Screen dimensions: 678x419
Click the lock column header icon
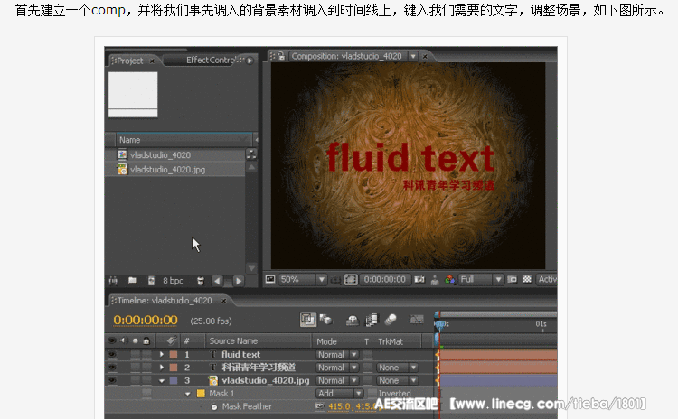pyautogui.click(x=146, y=340)
